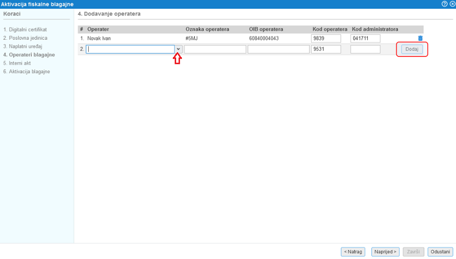Click Kod administratora field showing 041711

point(365,39)
